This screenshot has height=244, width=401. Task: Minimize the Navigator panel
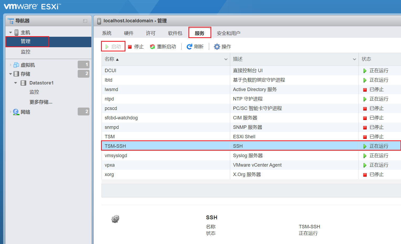tap(85, 21)
